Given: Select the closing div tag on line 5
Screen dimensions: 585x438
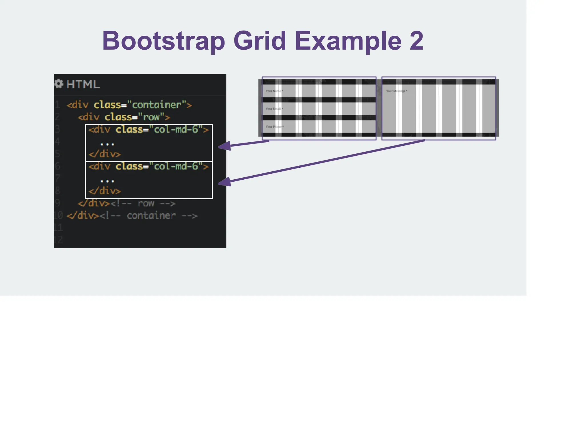Looking at the screenshot, I should pos(105,154).
